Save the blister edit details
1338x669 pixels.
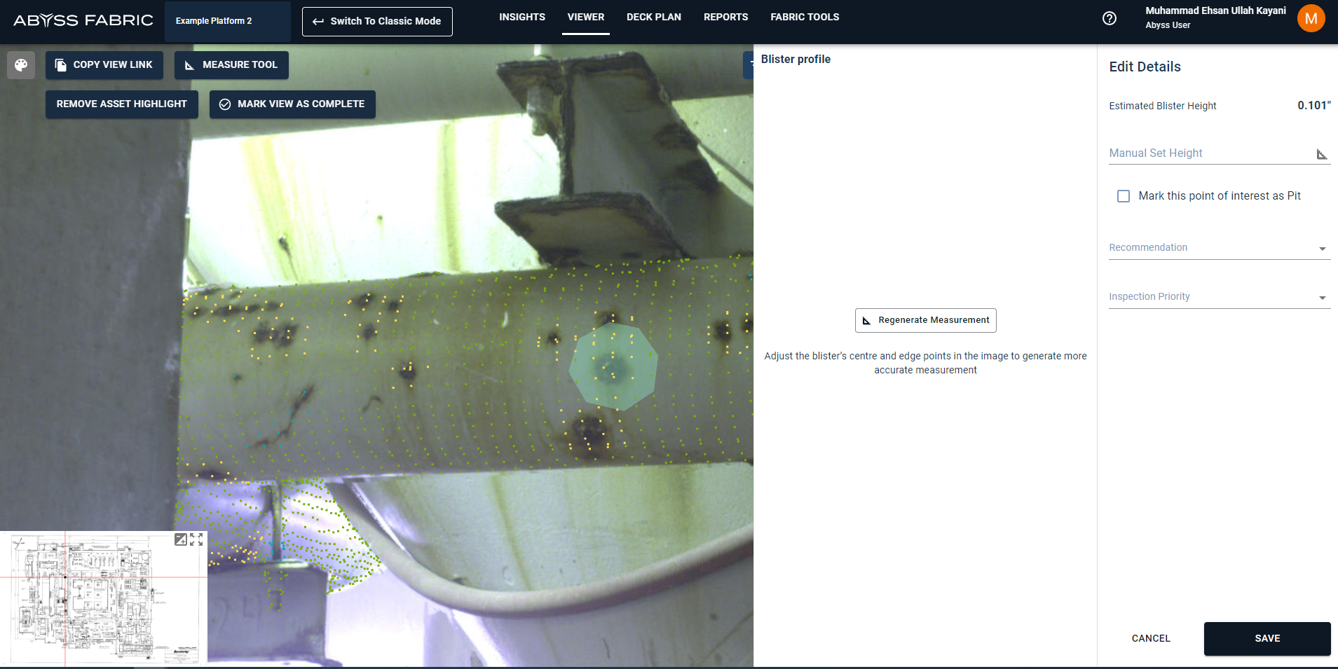[x=1267, y=638]
